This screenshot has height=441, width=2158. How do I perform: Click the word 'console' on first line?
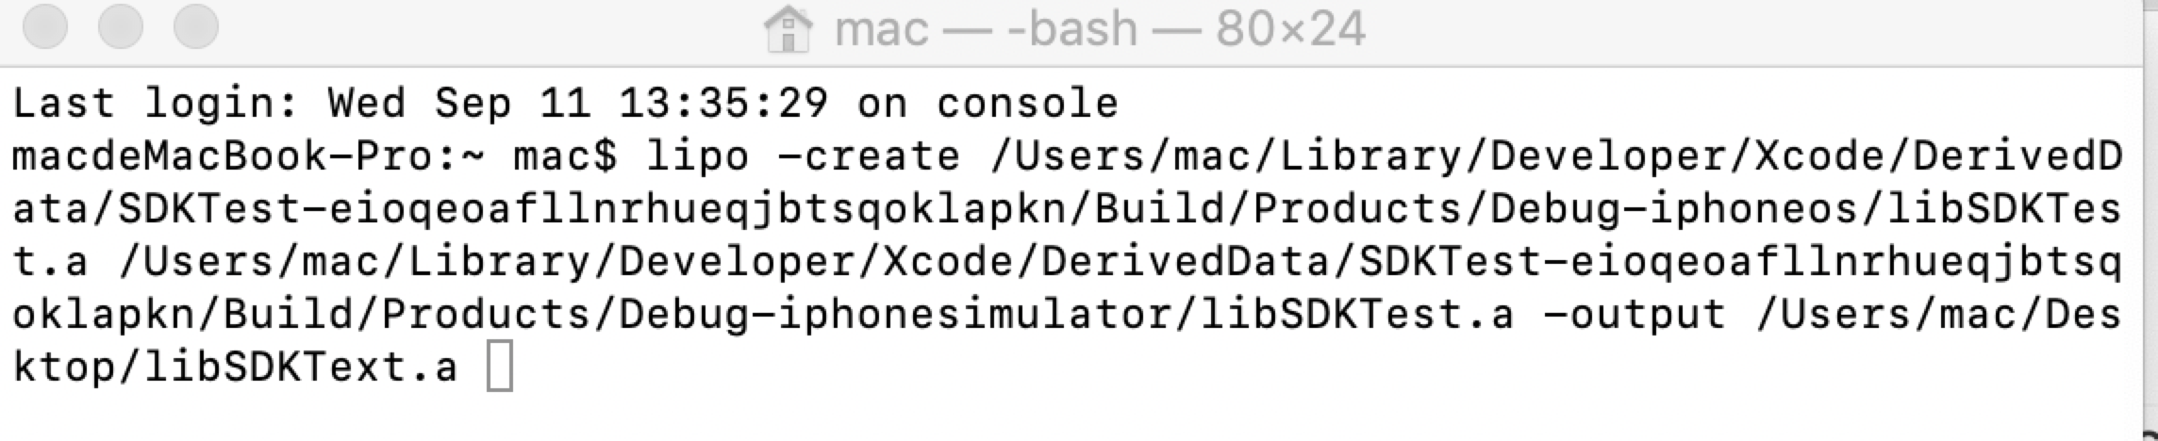click(1027, 103)
